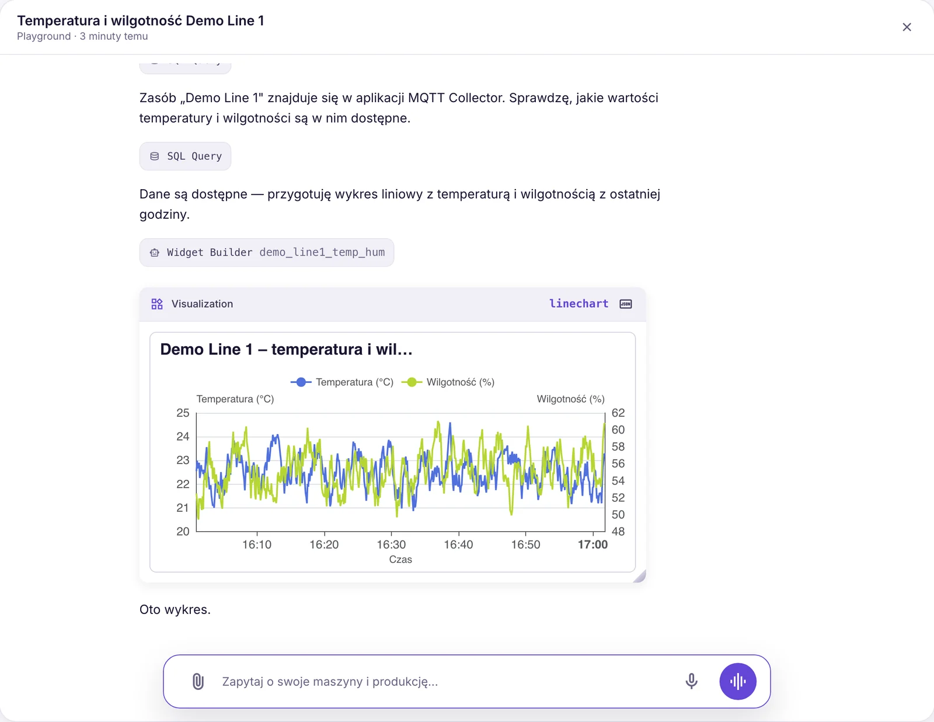Click the attachment paperclip icon
The image size is (934, 722).
click(198, 681)
